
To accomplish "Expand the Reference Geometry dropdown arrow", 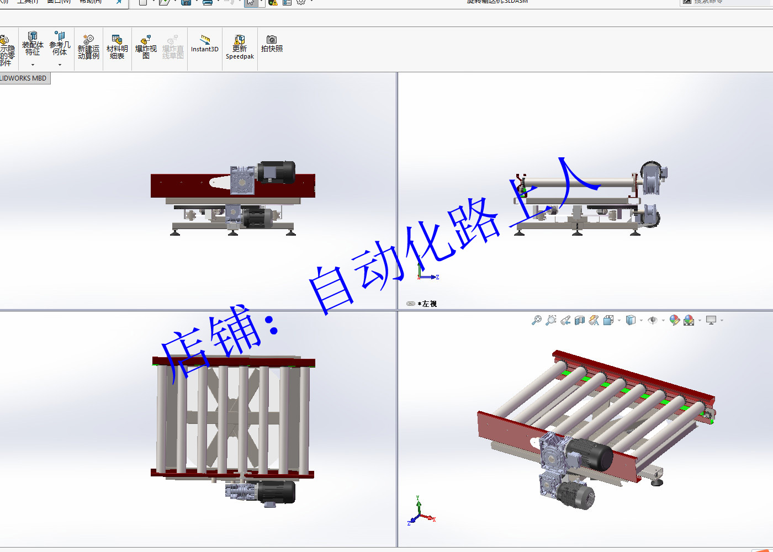I will 59,65.
